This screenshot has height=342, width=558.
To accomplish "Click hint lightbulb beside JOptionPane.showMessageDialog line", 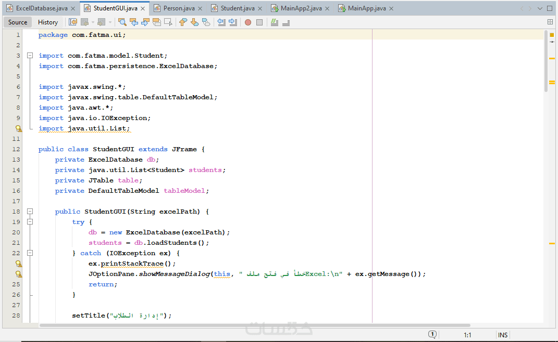I will click(x=19, y=274).
